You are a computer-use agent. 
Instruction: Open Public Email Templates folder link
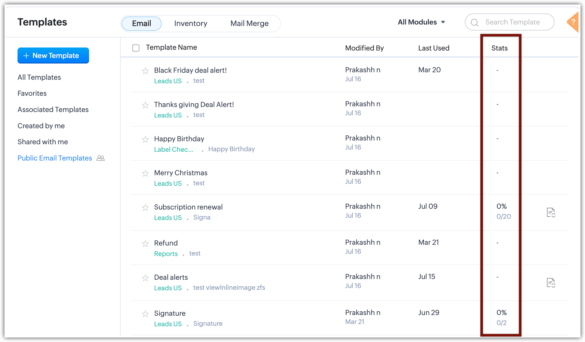[55, 158]
